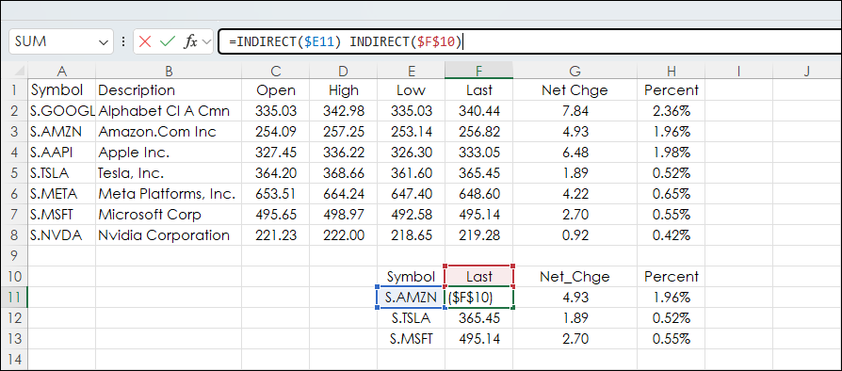The height and width of the screenshot is (371, 842).
Task: Click the S.GOOGL symbol cell
Action: pyautogui.click(x=62, y=110)
